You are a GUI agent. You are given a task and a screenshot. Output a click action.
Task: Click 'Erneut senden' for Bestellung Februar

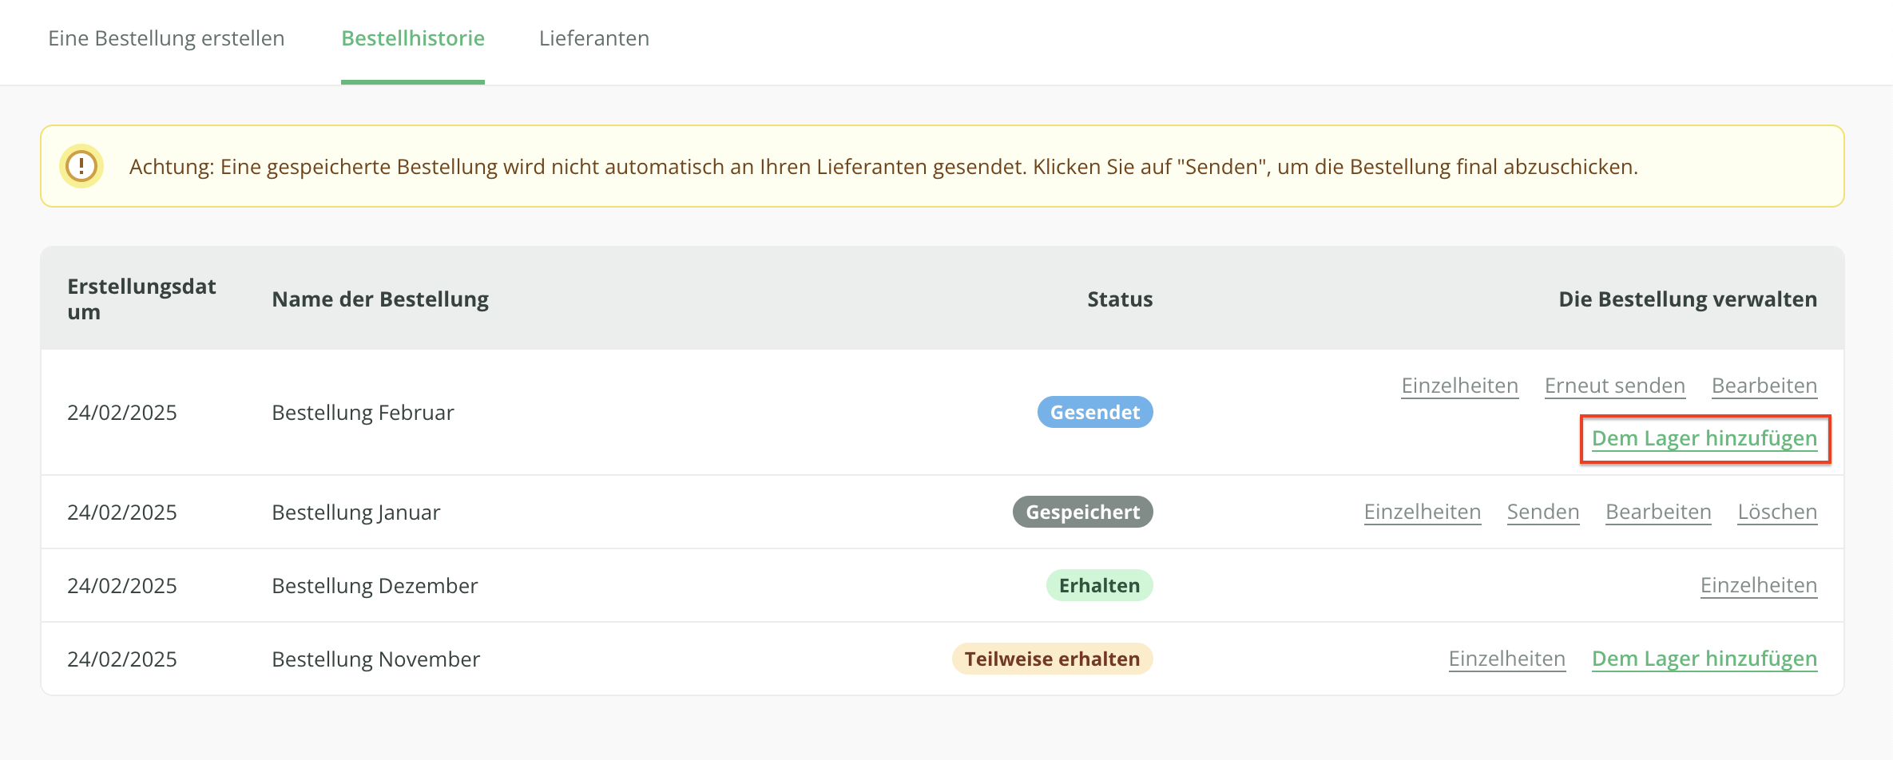pos(1614,386)
